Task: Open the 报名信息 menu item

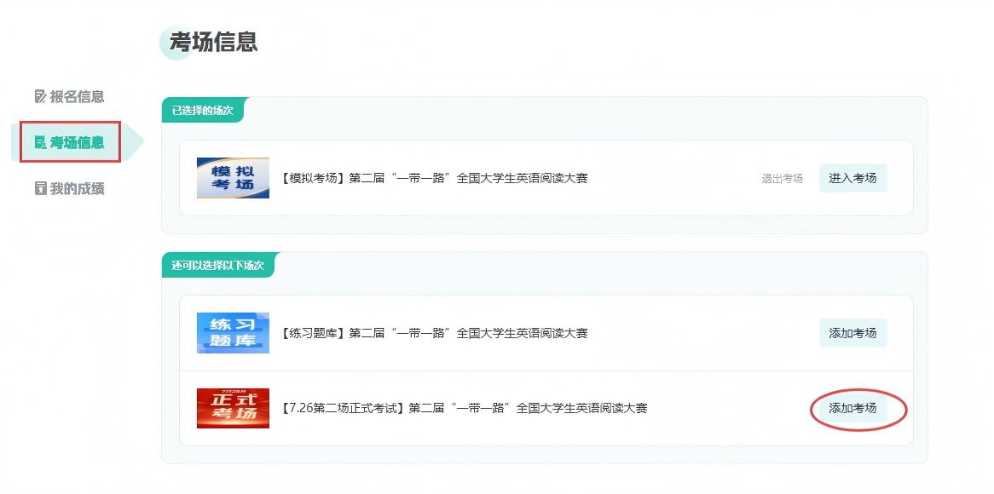Action: pyautogui.click(x=77, y=96)
